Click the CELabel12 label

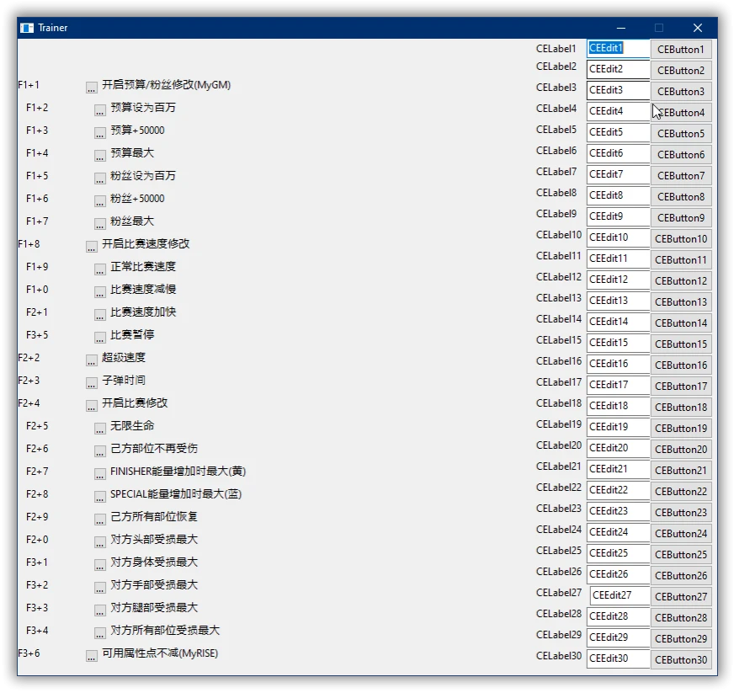(x=558, y=277)
